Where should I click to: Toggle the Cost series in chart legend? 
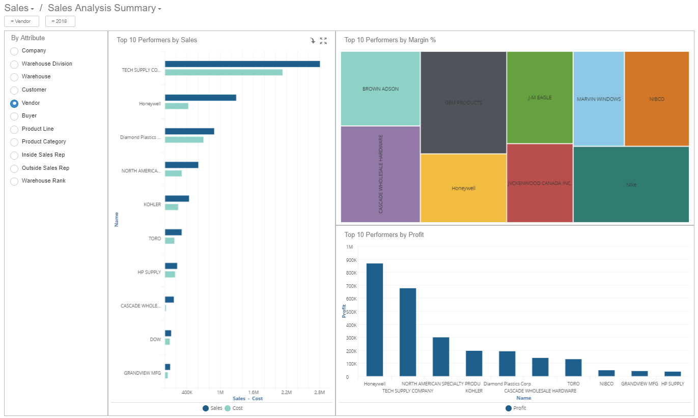point(234,408)
